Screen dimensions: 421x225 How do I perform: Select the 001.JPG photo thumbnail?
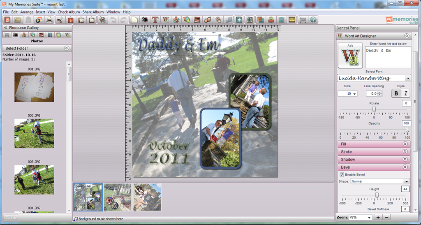coord(34,87)
